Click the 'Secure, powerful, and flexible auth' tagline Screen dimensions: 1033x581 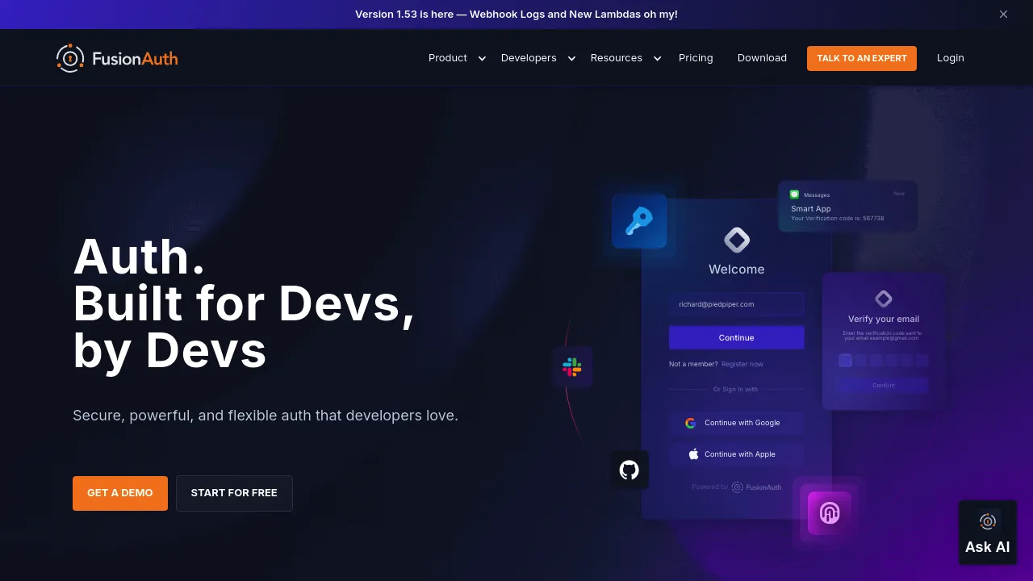[266, 416]
